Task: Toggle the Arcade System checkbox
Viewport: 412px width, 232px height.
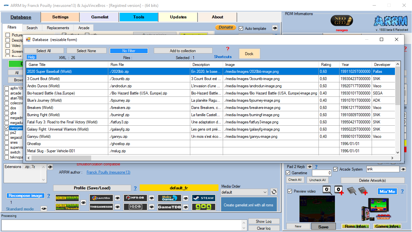Action: click(335, 169)
